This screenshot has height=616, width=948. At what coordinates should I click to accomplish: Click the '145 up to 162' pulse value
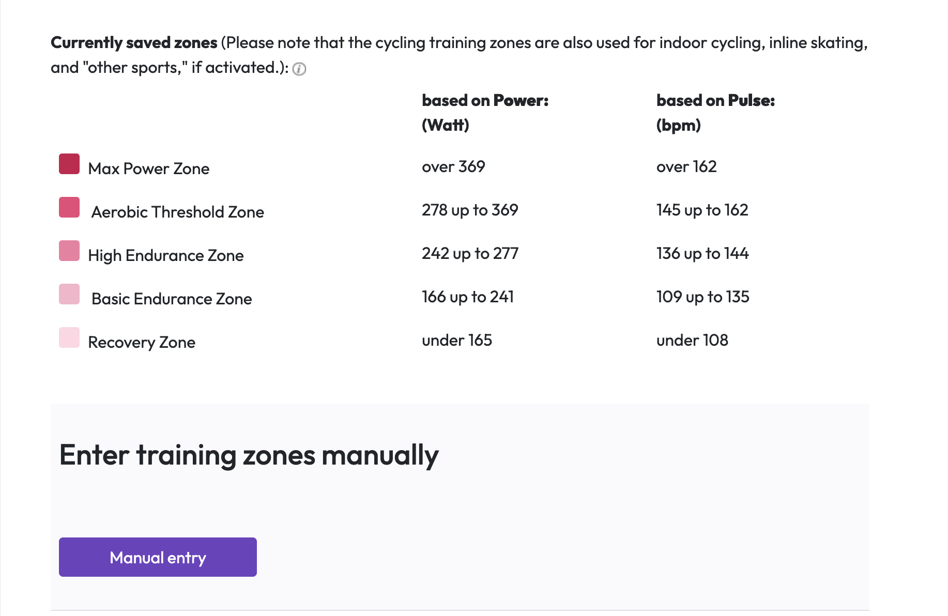pyautogui.click(x=702, y=210)
